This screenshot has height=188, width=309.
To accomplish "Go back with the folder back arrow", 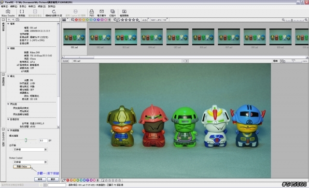I will (9, 19).
